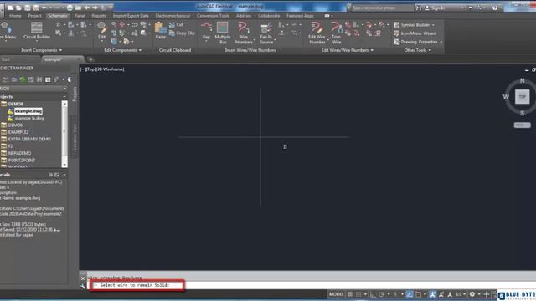Close the command line with X icon
The image size is (536, 301).
(83, 278)
